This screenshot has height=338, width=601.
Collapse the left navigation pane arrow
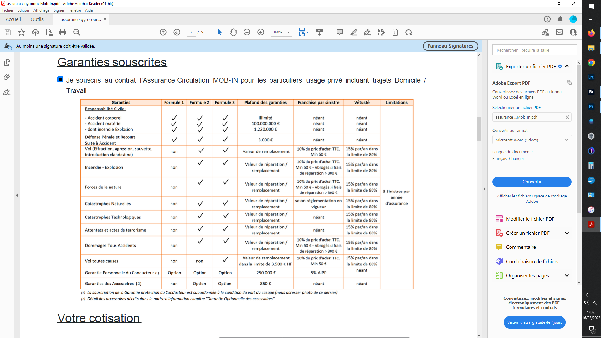click(x=17, y=195)
